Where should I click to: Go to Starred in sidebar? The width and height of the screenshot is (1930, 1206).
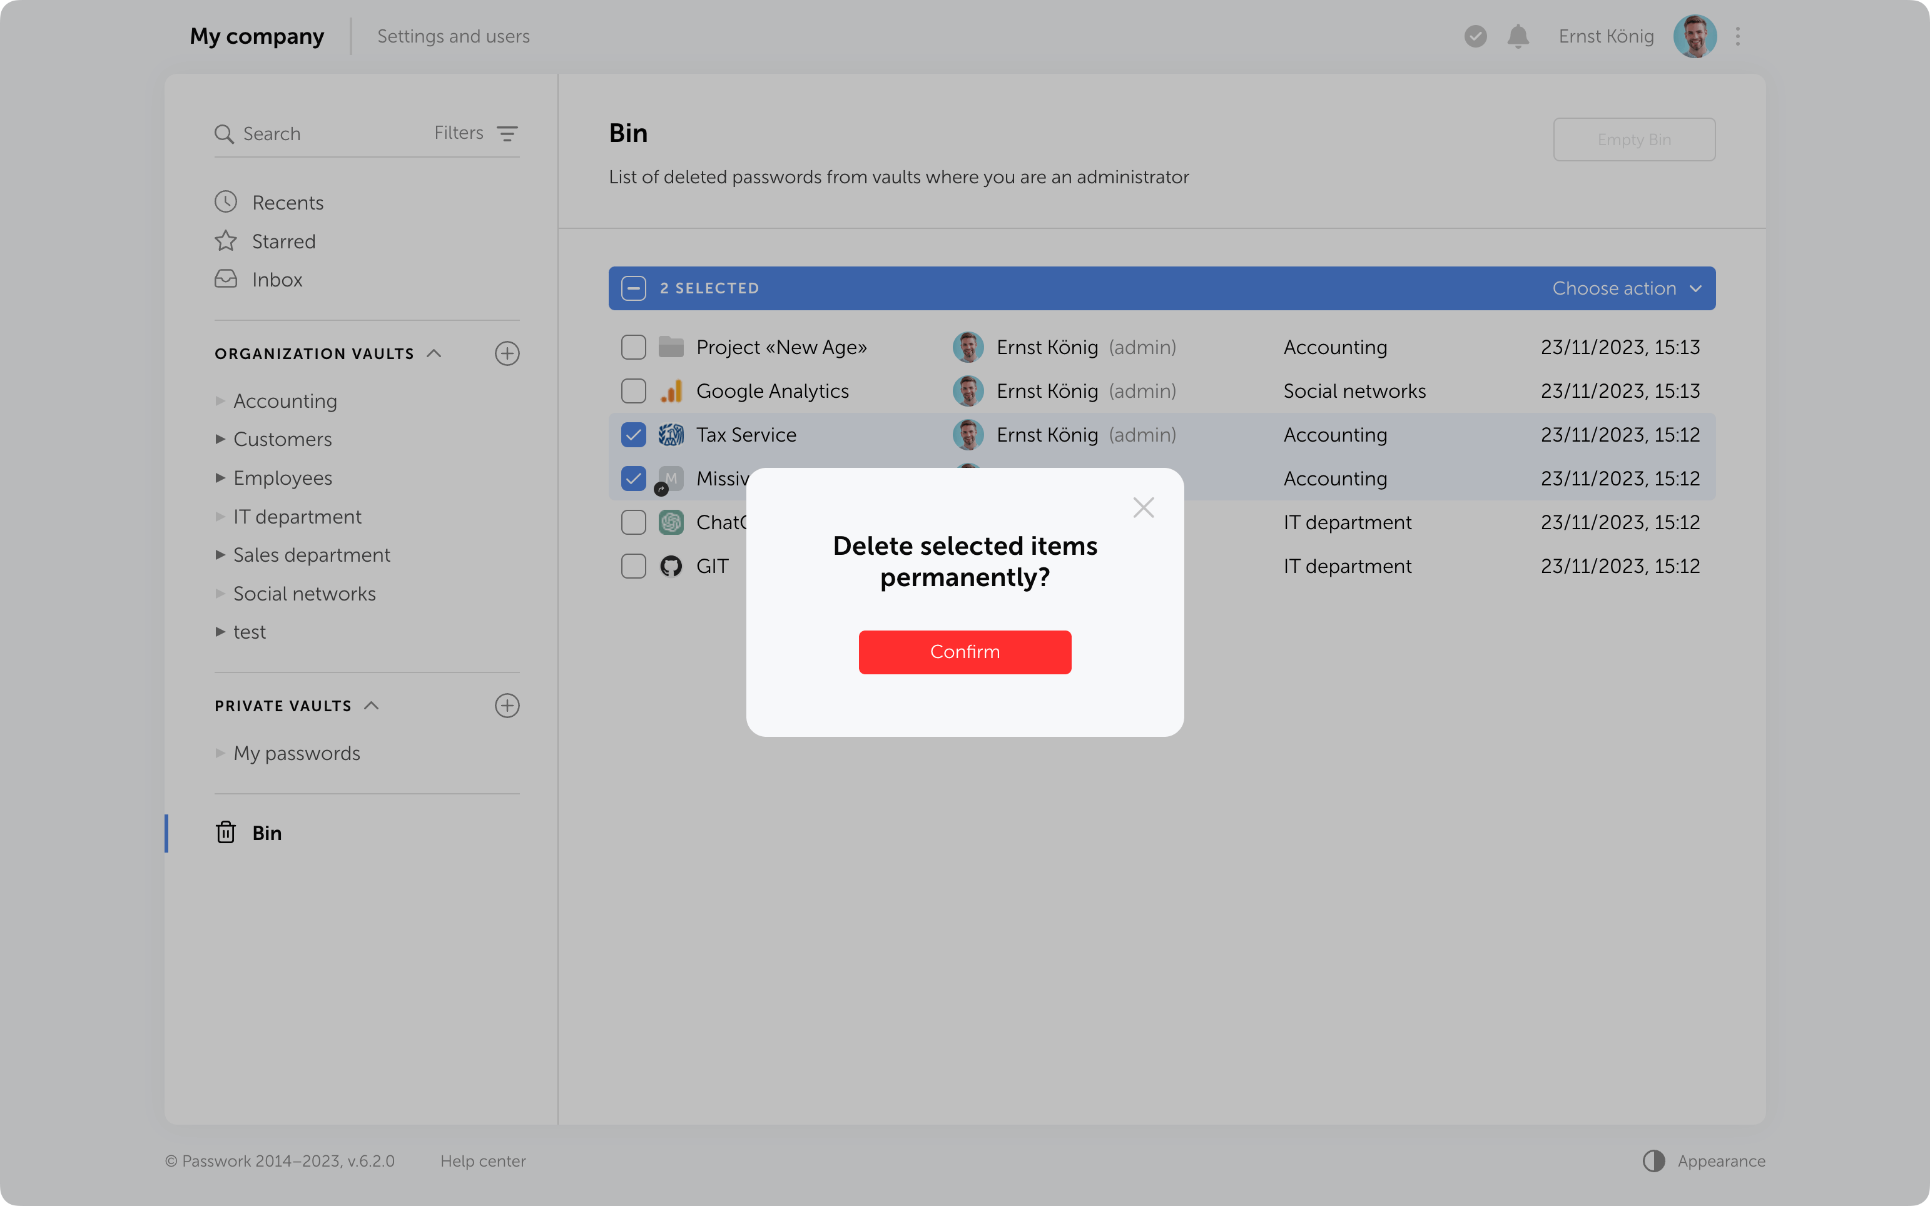coord(283,241)
